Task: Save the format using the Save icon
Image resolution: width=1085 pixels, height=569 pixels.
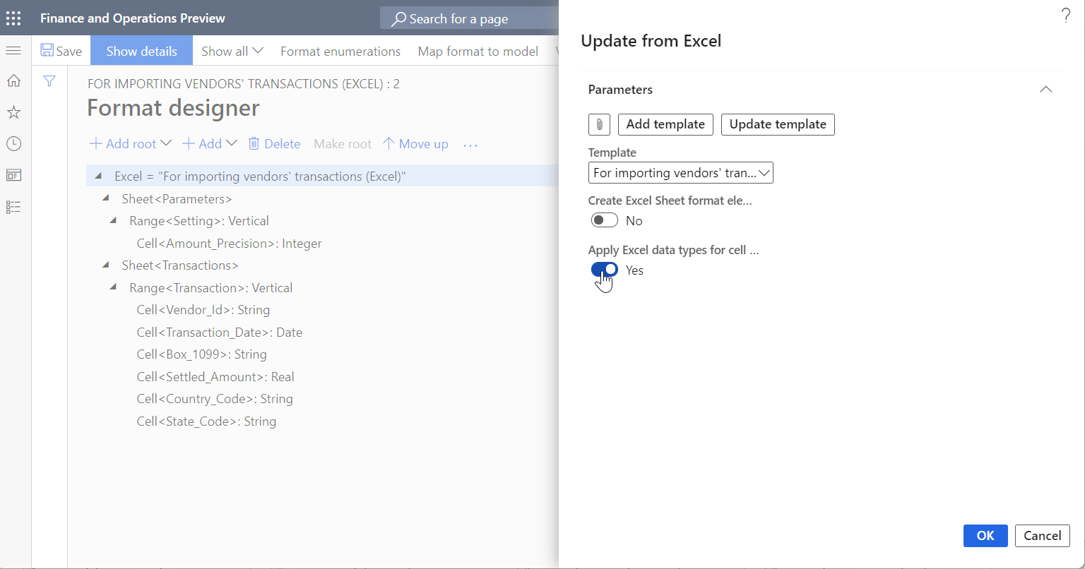Action: pos(61,50)
